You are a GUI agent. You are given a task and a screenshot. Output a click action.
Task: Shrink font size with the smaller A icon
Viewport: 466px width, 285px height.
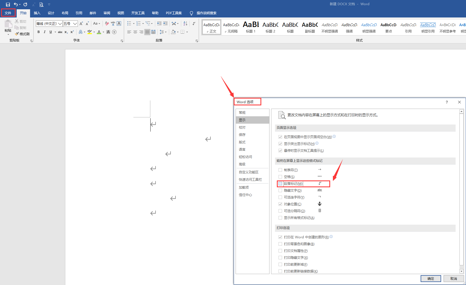point(87,23)
